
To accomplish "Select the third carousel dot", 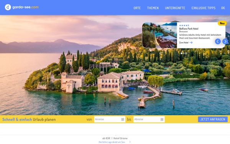I will (186, 53).
